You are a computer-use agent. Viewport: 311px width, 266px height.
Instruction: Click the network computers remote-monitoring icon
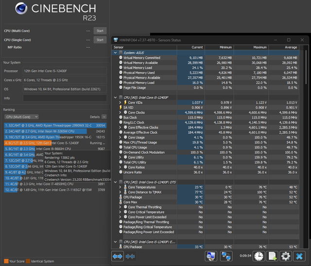226,256
